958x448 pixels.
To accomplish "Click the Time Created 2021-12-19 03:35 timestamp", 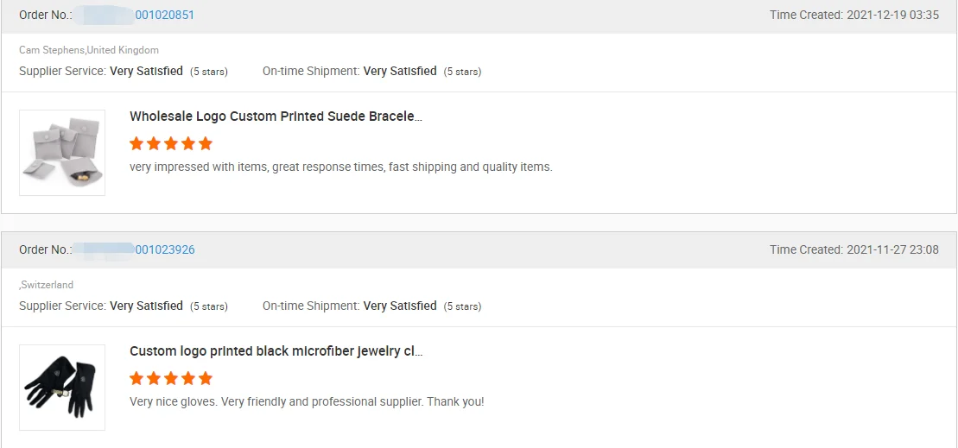I will [x=854, y=15].
